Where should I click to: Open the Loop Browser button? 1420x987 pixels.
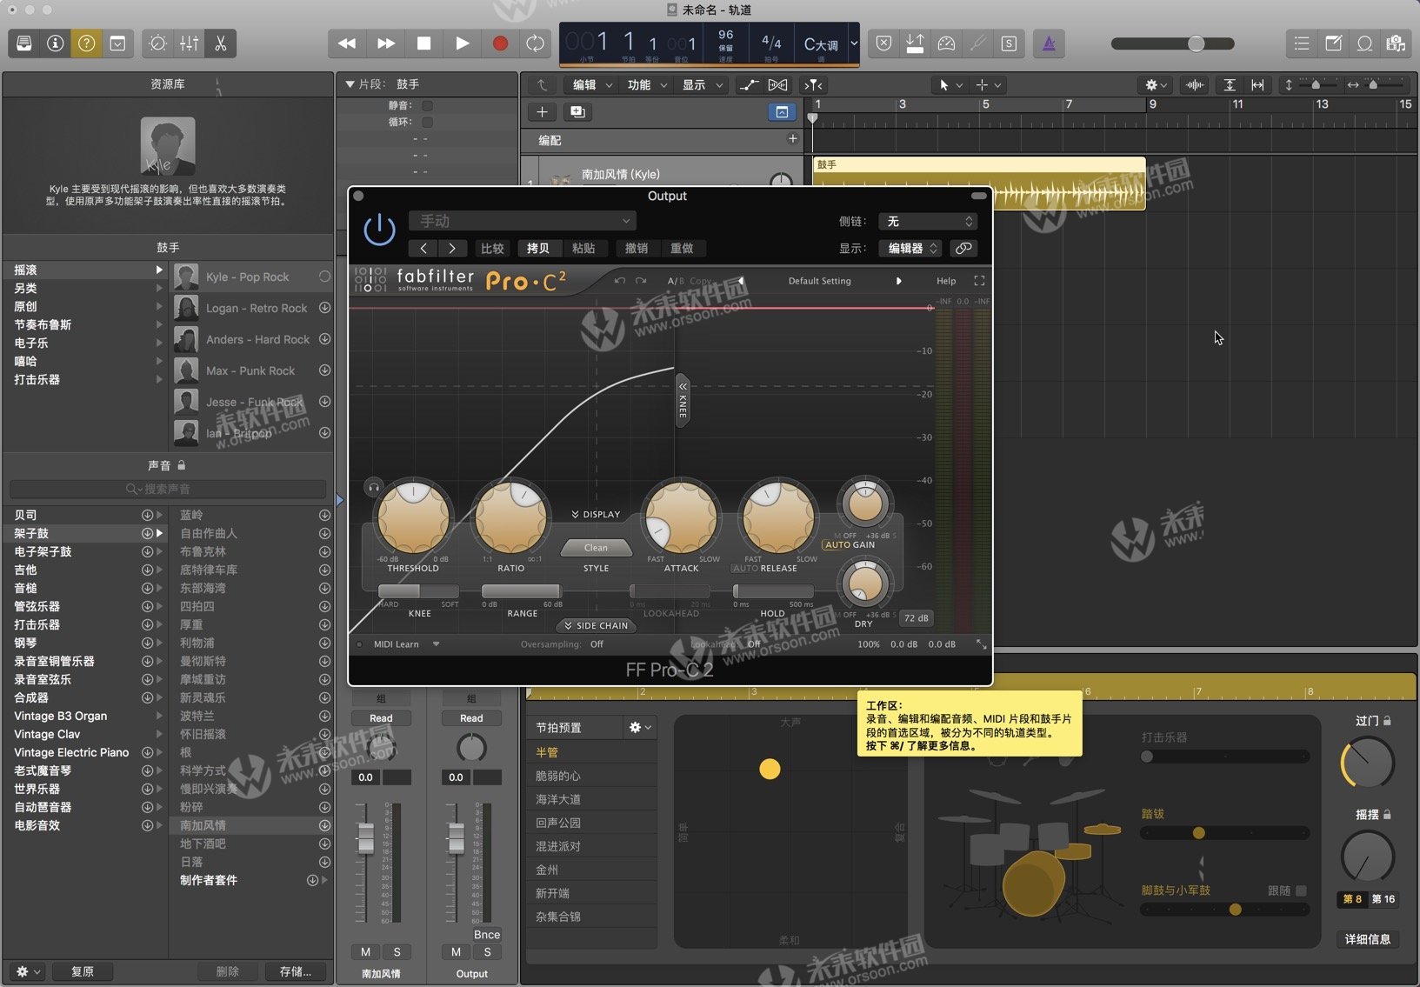(x=1364, y=43)
